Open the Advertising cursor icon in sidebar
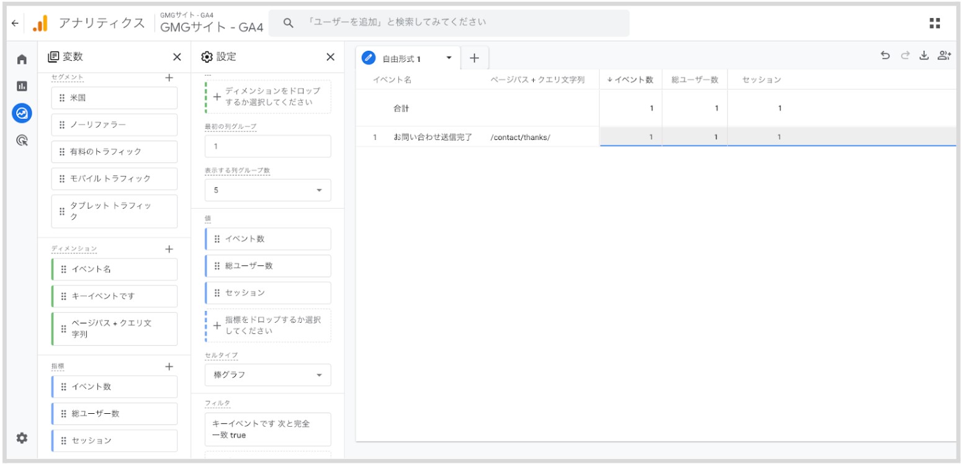962x464 pixels. 22,141
